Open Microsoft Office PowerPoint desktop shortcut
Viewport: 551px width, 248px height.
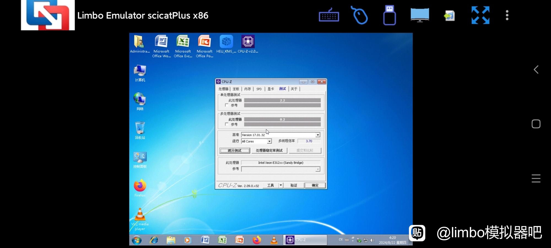pyautogui.click(x=204, y=46)
